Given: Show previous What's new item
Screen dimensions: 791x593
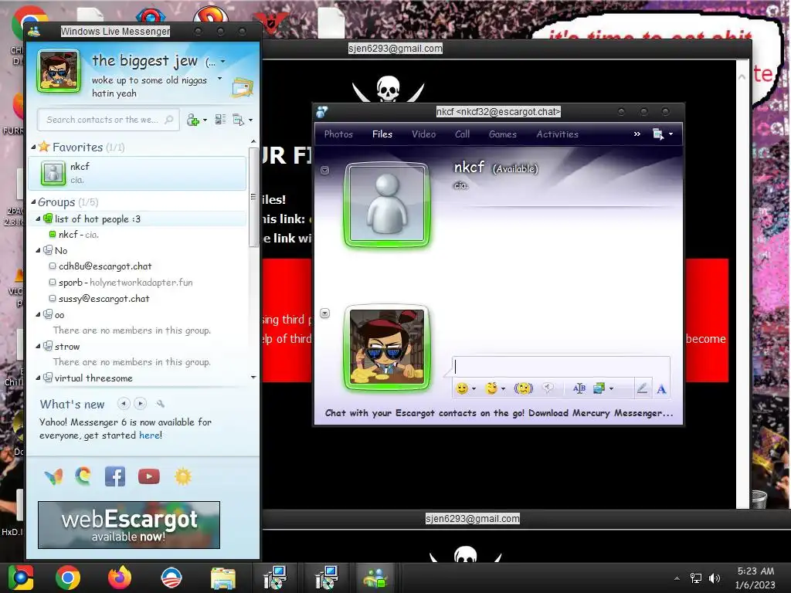Looking at the screenshot, I should (124, 403).
